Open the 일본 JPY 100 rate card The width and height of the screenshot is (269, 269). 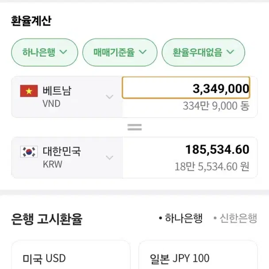[198, 255]
